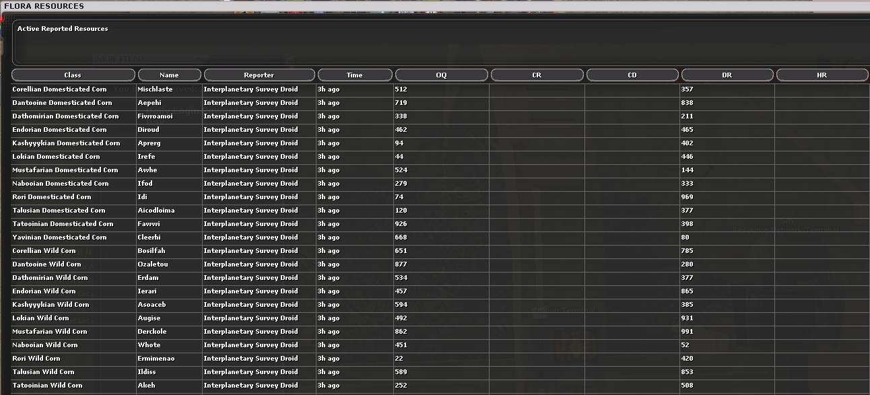Image resolution: width=870 pixels, height=395 pixels.
Task: Click DR value 991 cell
Action: click(687, 332)
